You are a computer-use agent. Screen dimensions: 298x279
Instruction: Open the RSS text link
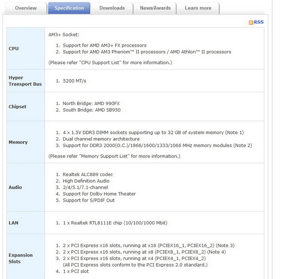[259, 22]
